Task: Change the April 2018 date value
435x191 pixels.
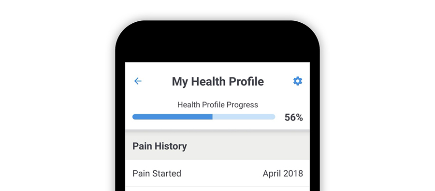Action: point(283,174)
